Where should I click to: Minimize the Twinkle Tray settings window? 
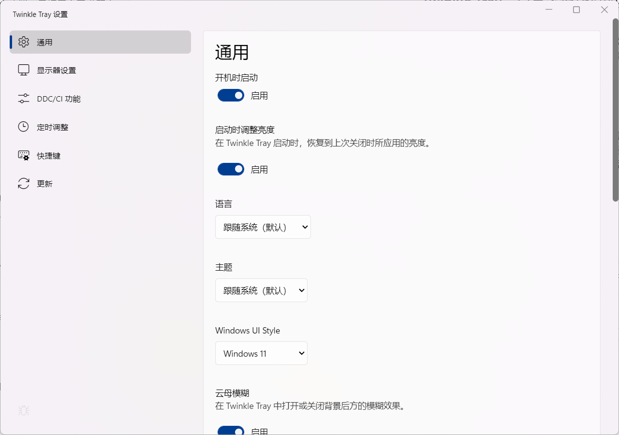pyautogui.click(x=549, y=10)
